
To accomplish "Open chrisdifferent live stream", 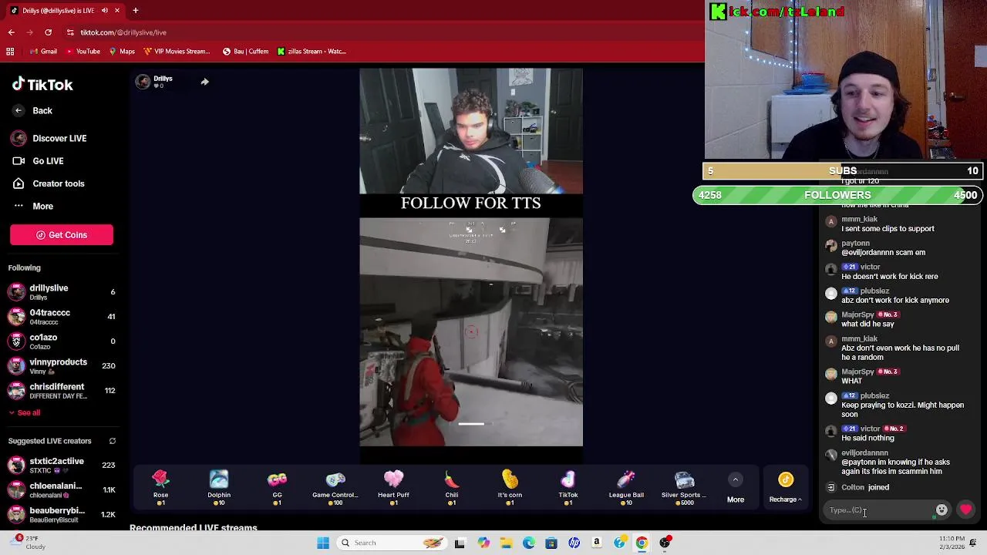I will click(x=62, y=391).
